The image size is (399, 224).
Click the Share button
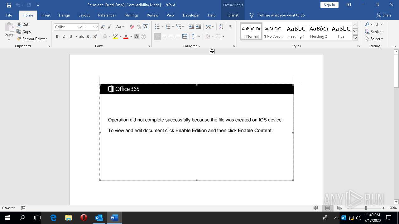(x=384, y=15)
